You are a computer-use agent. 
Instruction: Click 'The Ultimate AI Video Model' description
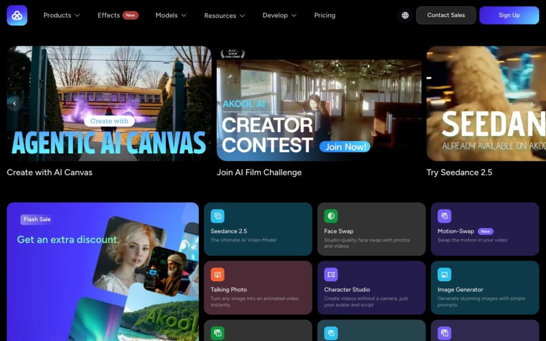click(243, 240)
